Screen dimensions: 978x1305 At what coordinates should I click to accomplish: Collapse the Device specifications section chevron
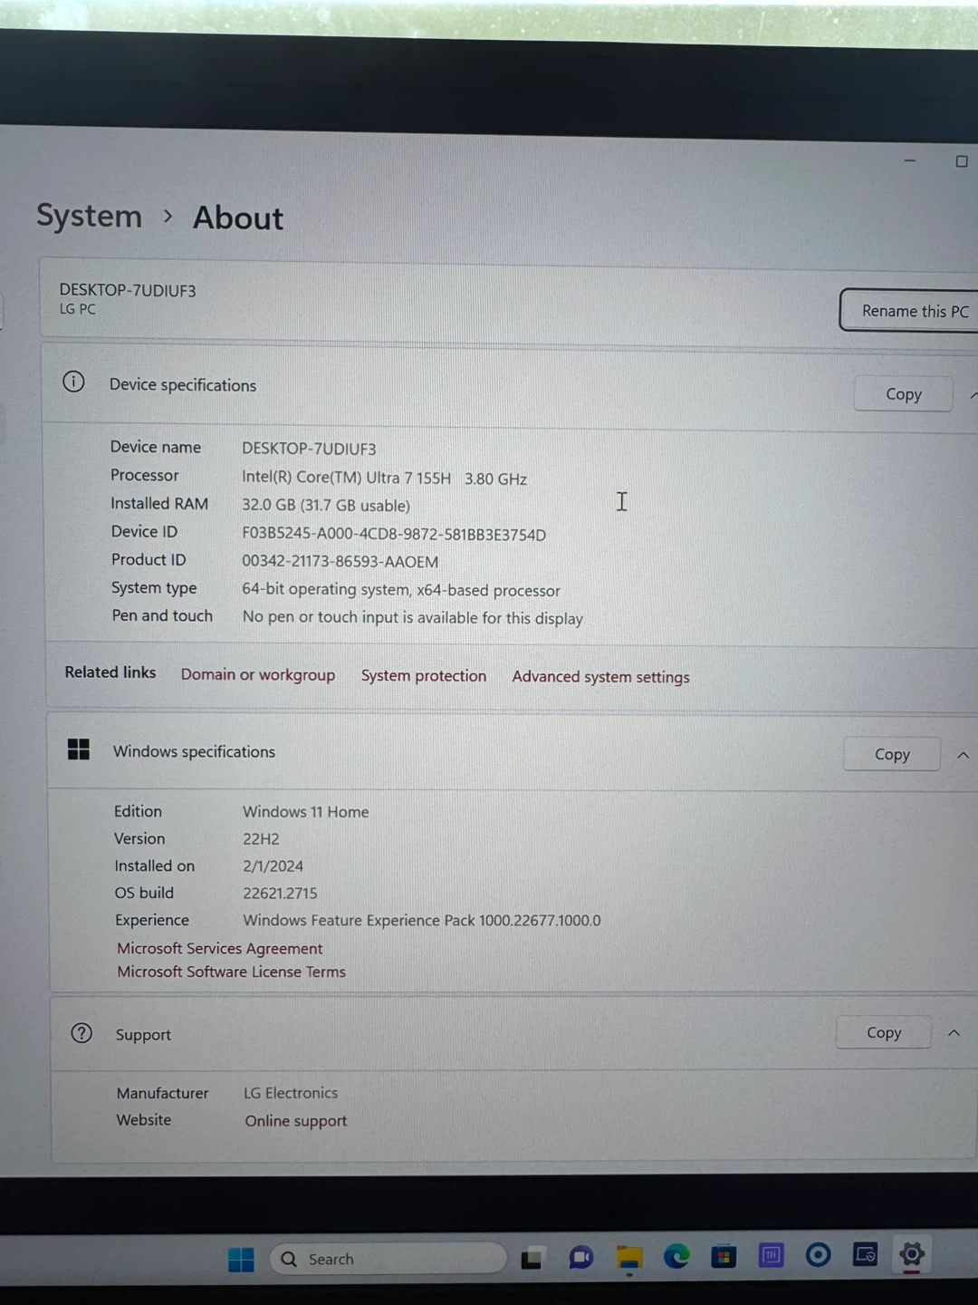pyautogui.click(x=973, y=395)
